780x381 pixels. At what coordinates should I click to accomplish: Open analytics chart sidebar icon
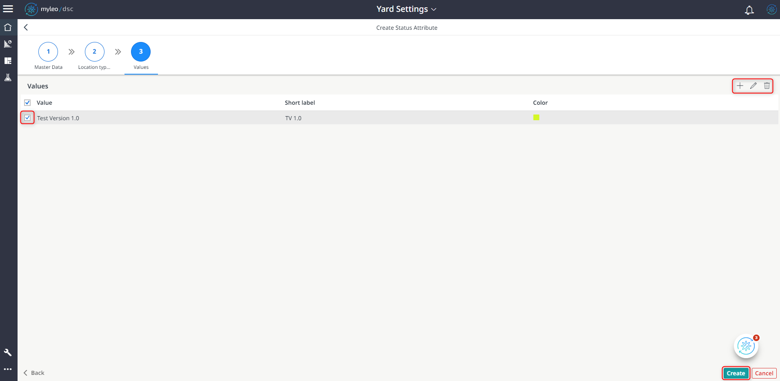point(8,44)
